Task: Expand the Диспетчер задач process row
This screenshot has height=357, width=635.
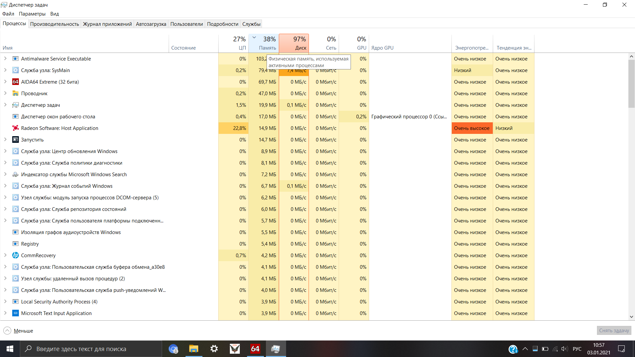Action: click(x=5, y=105)
